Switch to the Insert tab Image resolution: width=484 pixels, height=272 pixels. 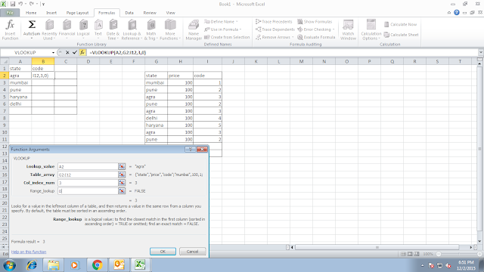click(x=51, y=13)
